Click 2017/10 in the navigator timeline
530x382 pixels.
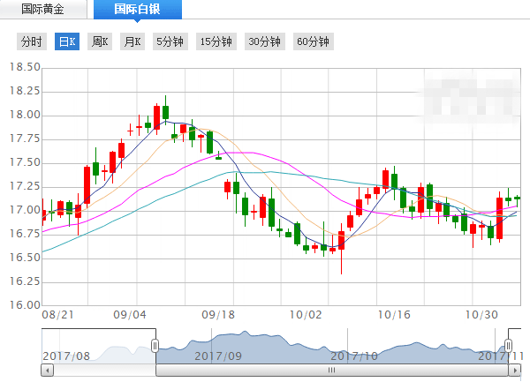click(x=353, y=356)
